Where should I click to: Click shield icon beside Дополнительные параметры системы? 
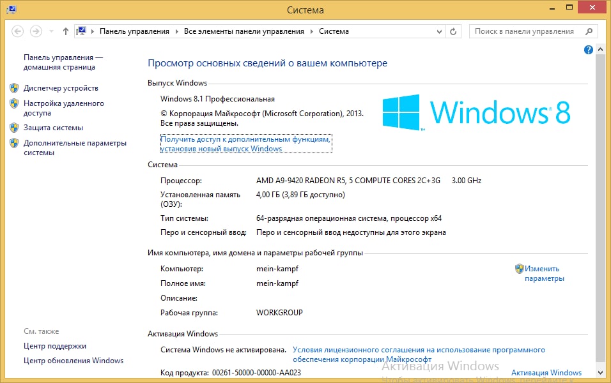pyautogui.click(x=14, y=143)
